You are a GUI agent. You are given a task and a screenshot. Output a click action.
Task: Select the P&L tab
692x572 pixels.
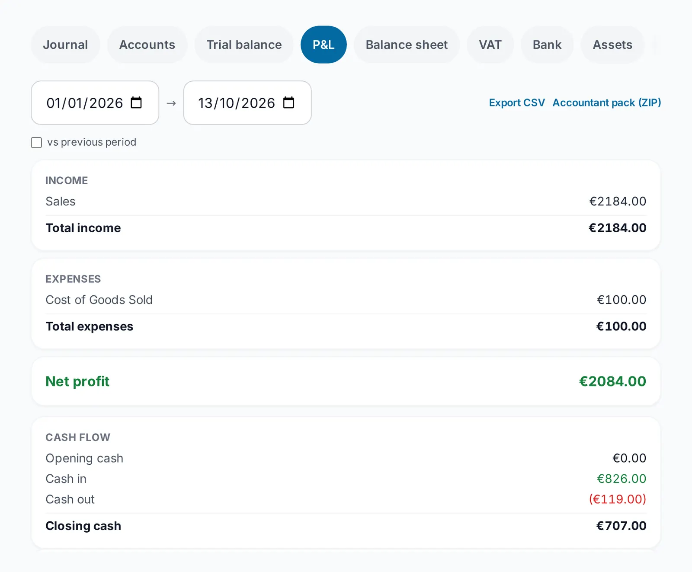324,45
